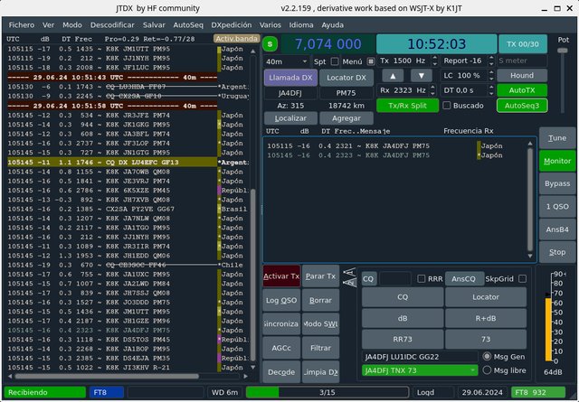Screen dimensions: 579x402
Task: Click the FT8 mode status label
Action: pos(107,392)
